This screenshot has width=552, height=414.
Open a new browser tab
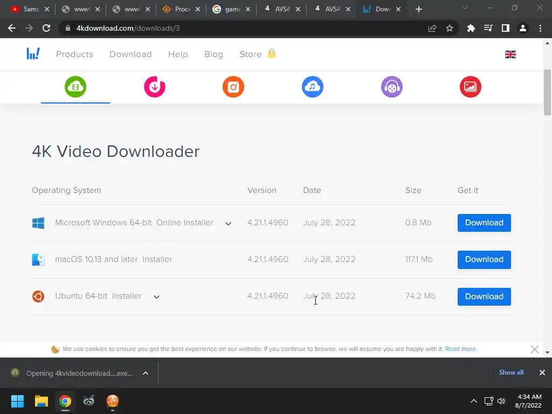(x=418, y=9)
